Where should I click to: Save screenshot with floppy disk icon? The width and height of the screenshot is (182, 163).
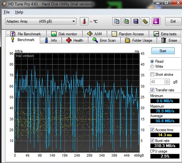coord(136,21)
